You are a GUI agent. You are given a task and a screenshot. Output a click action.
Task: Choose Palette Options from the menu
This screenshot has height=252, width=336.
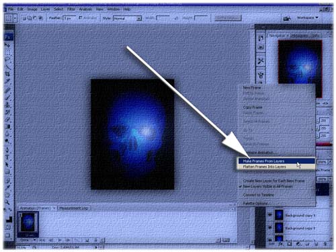[x=255, y=204]
